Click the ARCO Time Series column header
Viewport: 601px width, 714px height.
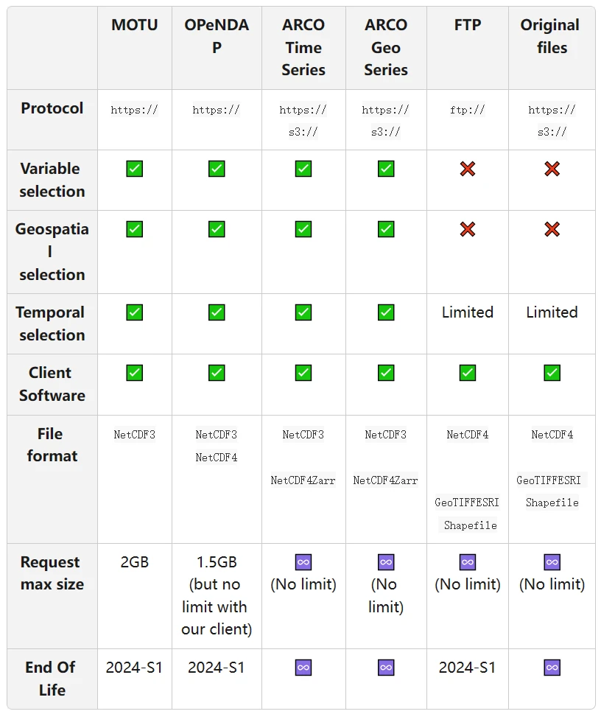(303, 48)
